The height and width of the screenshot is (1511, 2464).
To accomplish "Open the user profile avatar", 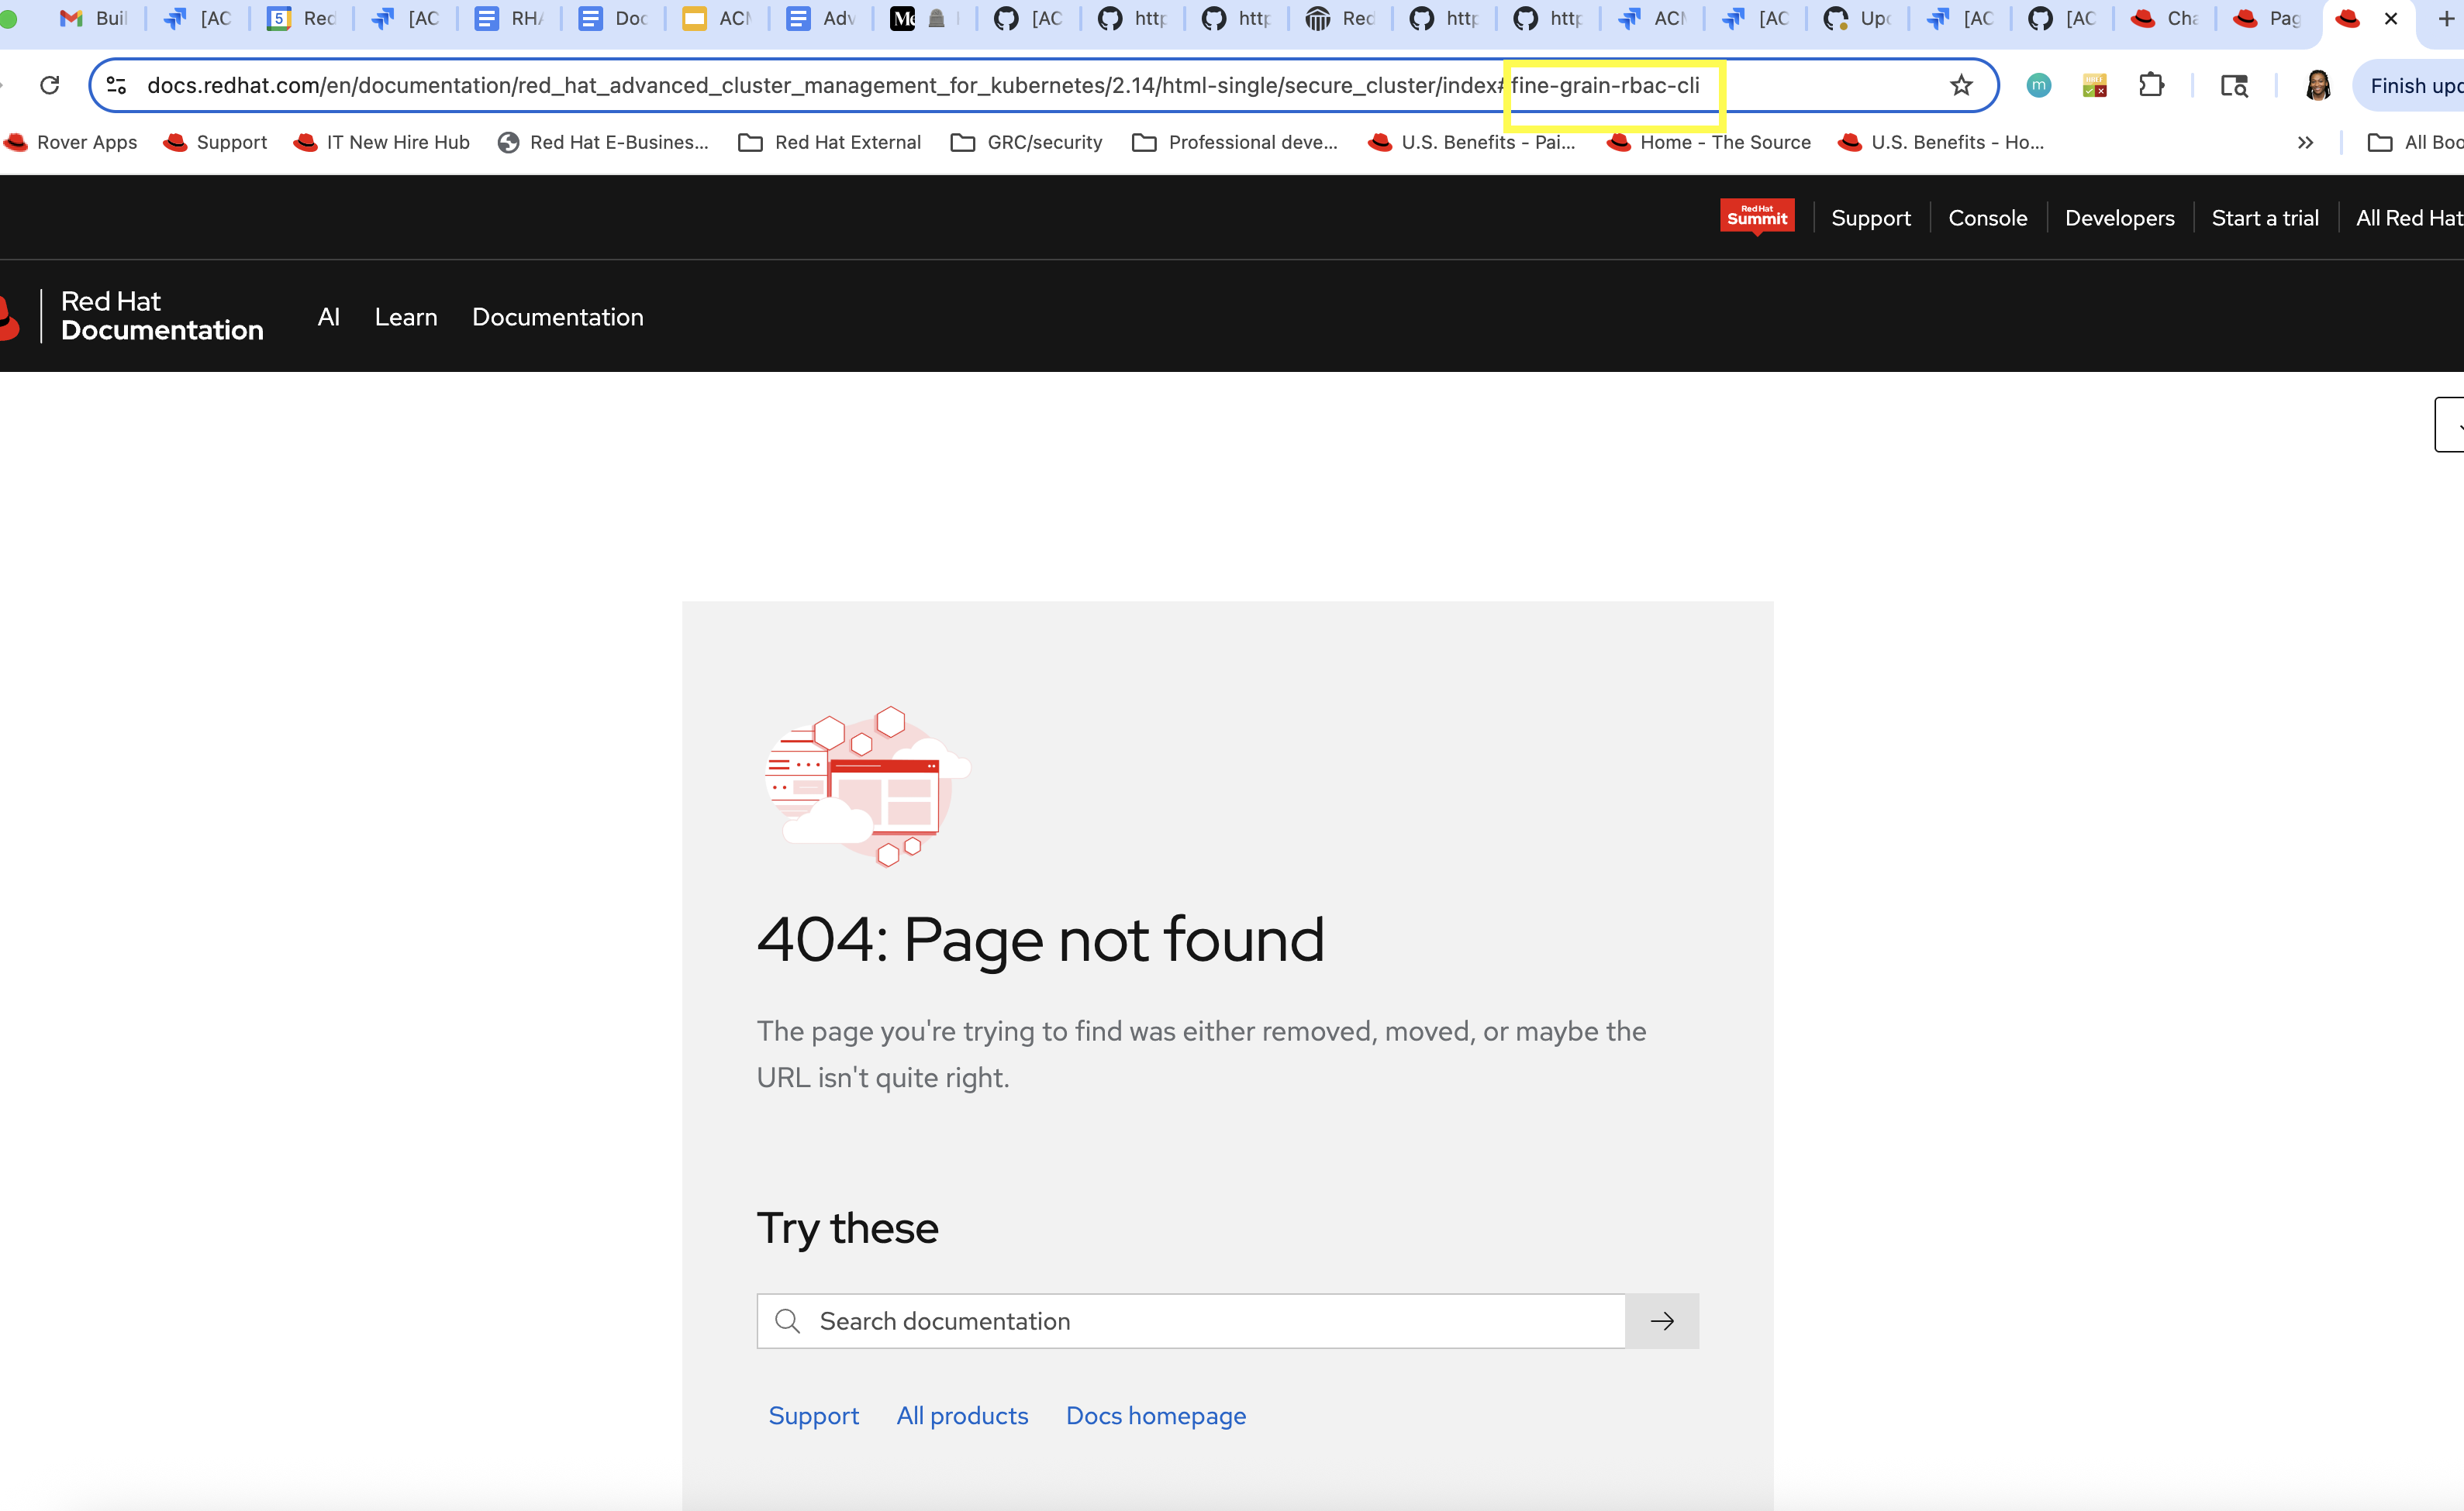I will coord(2318,86).
